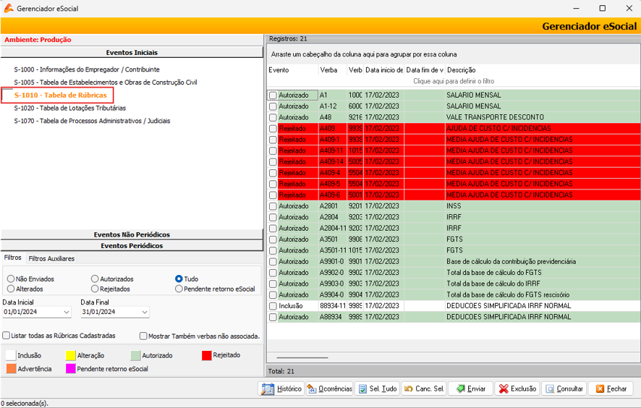Click the filter row 'Clique aqui para definir o filtro'
Screen dimensions: 641x408
(454, 81)
